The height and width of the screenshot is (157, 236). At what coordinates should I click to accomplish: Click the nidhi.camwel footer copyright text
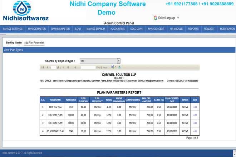(x=22, y=153)
